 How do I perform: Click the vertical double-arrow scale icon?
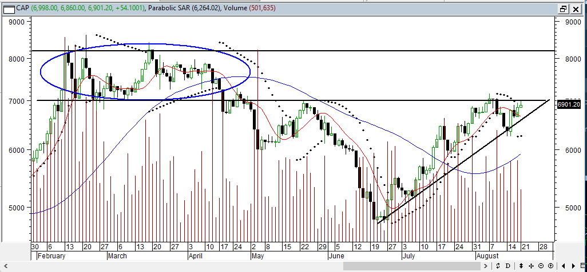(521, 266)
